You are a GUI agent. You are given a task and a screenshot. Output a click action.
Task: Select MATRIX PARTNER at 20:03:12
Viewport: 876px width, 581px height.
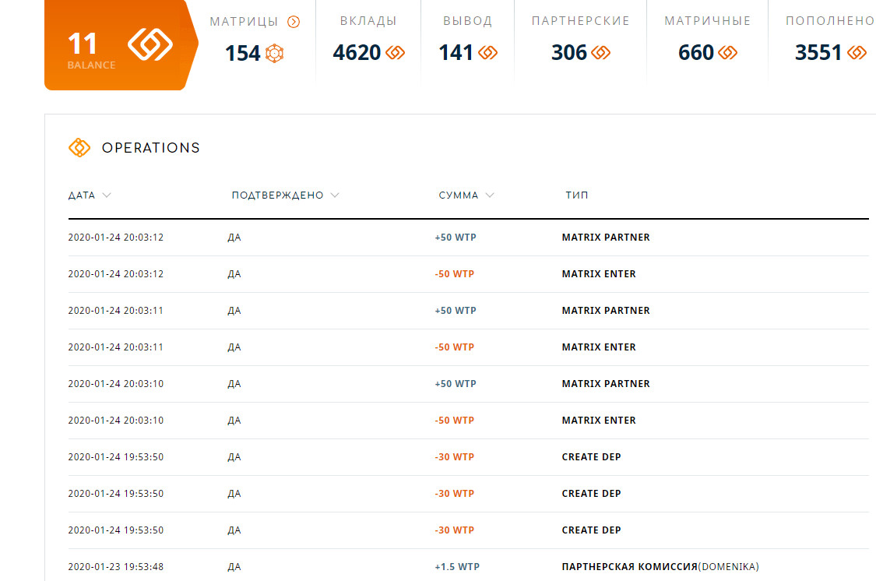pyautogui.click(x=606, y=238)
